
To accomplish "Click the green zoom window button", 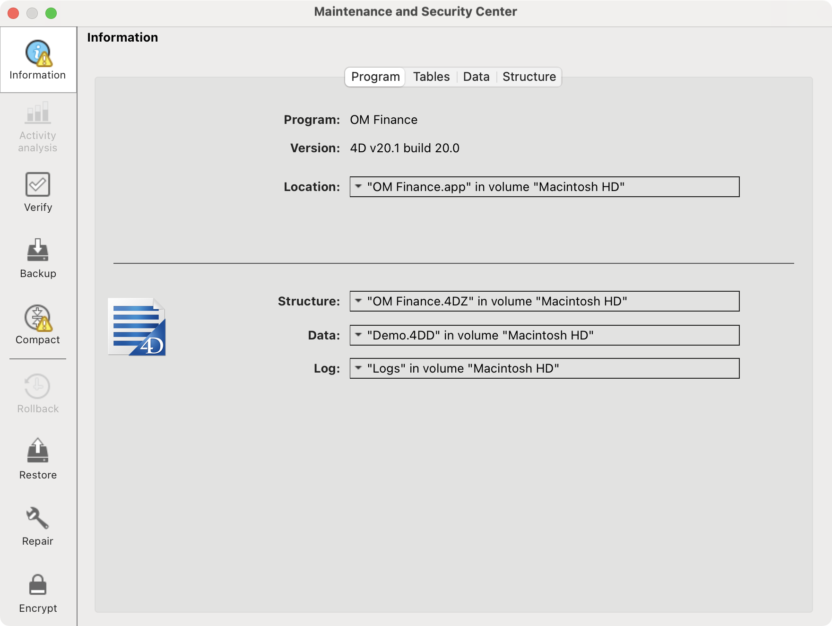I will pyautogui.click(x=51, y=13).
